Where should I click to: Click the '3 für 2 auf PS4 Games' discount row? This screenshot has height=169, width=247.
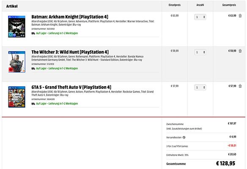click(x=201, y=146)
